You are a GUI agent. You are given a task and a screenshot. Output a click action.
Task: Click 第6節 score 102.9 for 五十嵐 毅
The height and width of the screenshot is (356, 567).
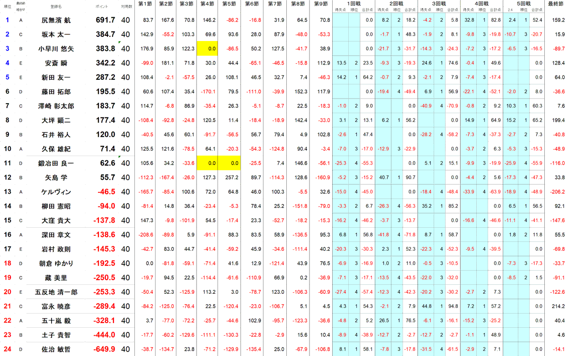[x=254, y=321]
